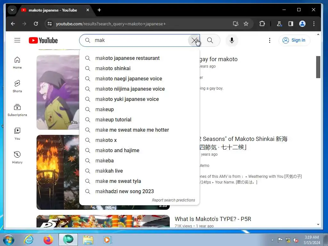This screenshot has height=246, width=328.
Task: Choose suggestion makkah live
Action: (139, 171)
